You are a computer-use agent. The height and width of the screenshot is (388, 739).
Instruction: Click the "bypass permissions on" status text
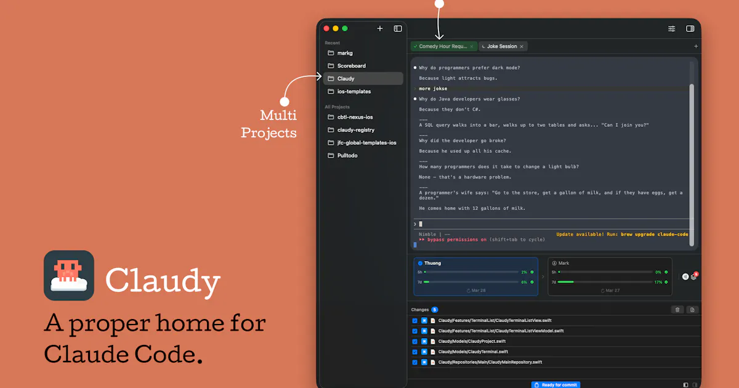(456, 240)
